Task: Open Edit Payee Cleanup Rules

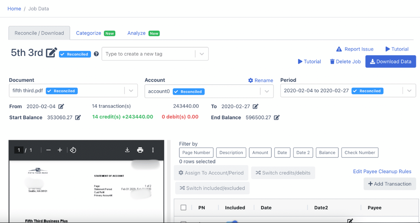Action: 382,171
